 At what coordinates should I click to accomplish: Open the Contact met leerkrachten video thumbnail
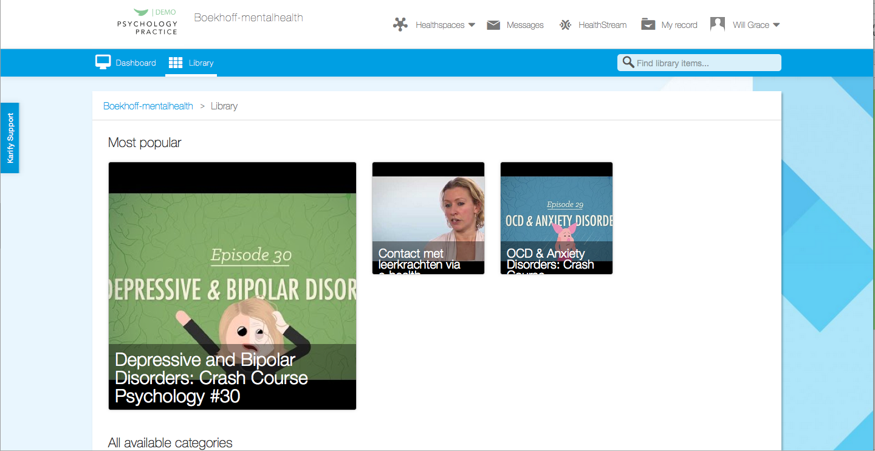tap(428, 218)
